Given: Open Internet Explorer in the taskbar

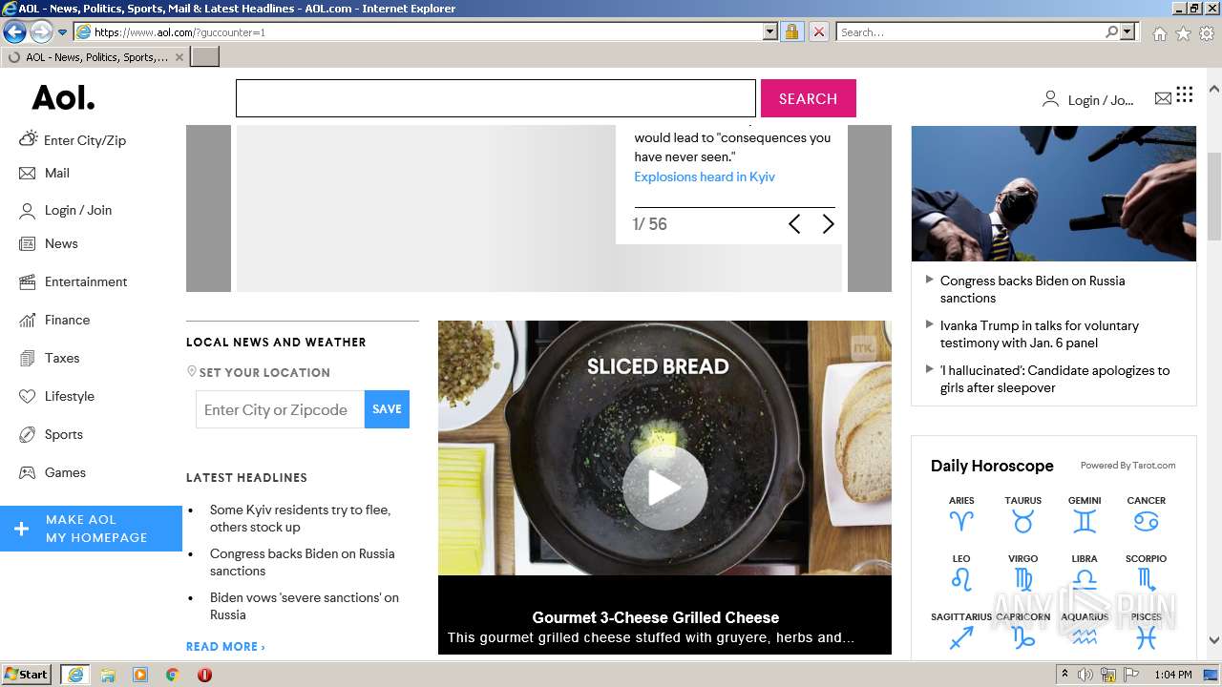Looking at the screenshot, I should click(75, 675).
